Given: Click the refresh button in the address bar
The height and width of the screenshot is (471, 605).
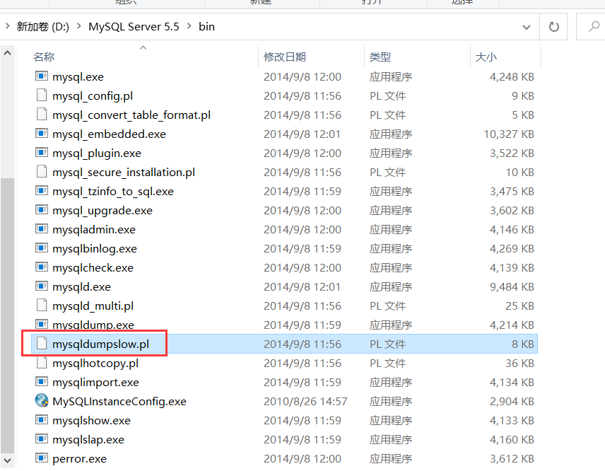Looking at the screenshot, I should 554,26.
